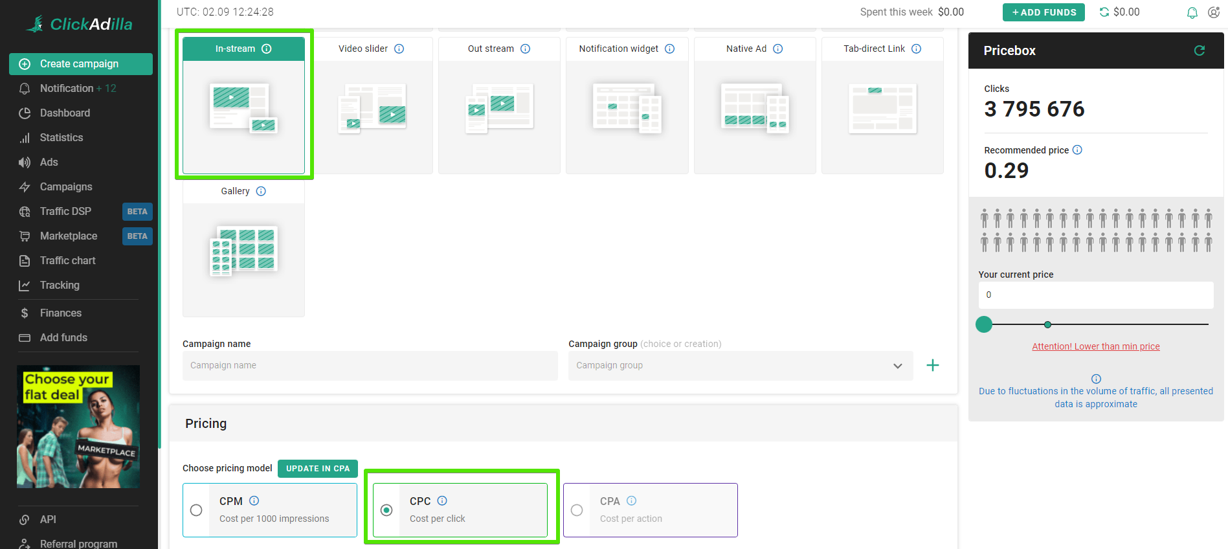Click the info icon beside CPC
This screenshot has height=549, width=1228.
click(x=442, y=501)
